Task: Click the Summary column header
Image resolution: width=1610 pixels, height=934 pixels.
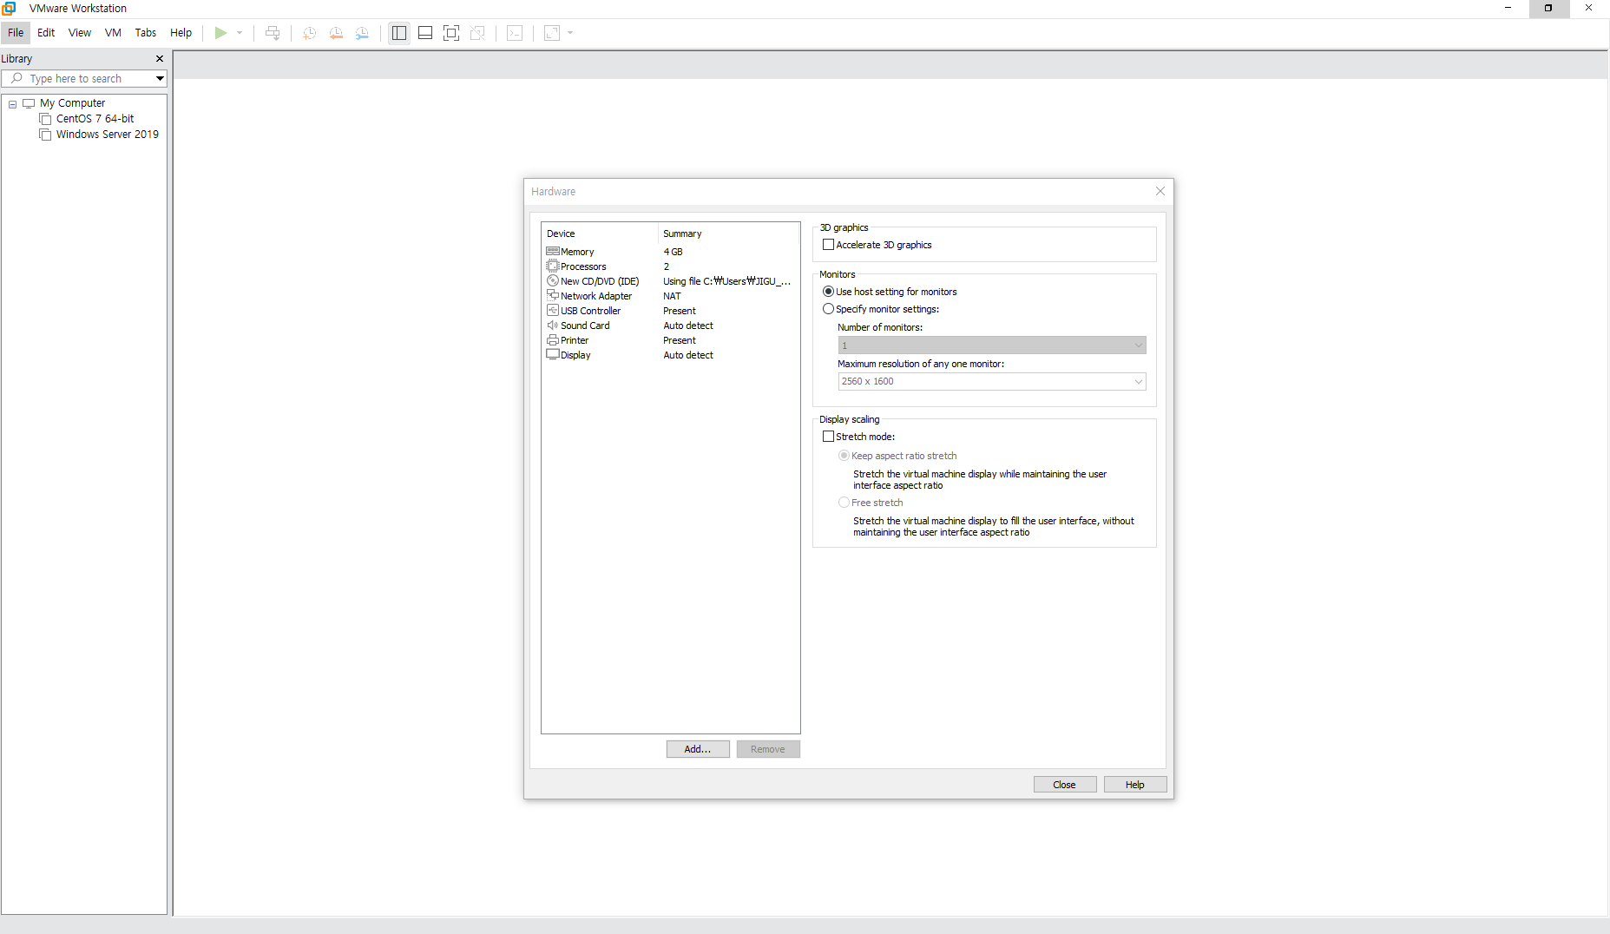Action: pos(729,233)
